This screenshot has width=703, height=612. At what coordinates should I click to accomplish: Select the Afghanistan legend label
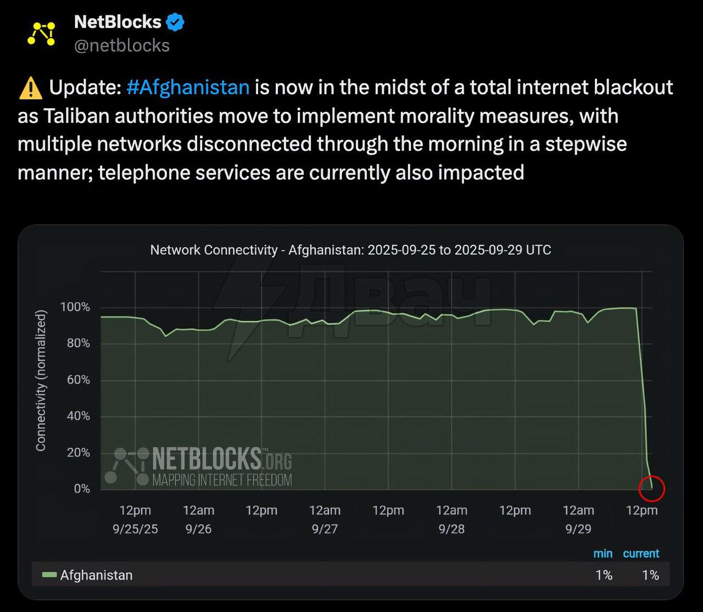point(96,575)
